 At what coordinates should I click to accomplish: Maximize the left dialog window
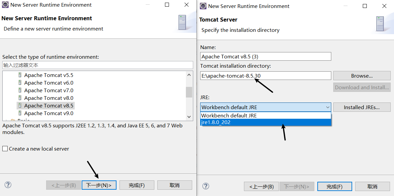[167, 5]
